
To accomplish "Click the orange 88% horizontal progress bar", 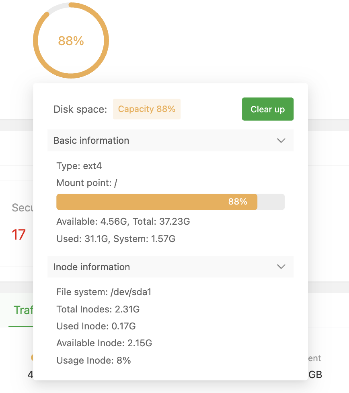I will tap(157, 202).
